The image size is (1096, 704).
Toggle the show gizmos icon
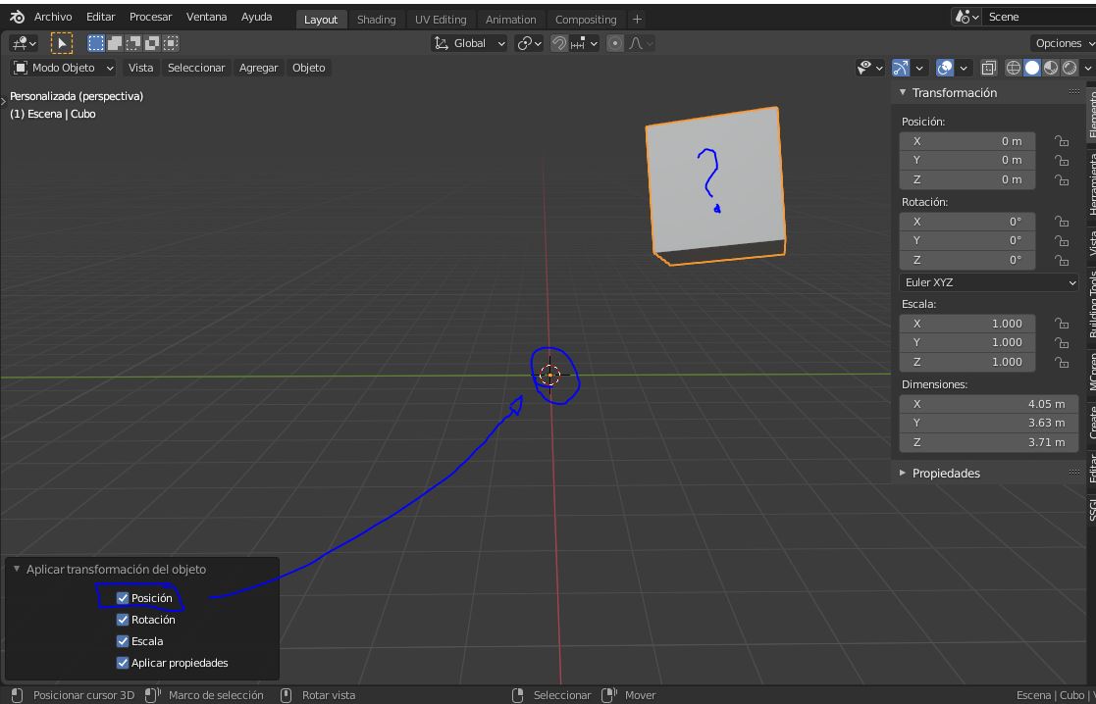(901, 68)
